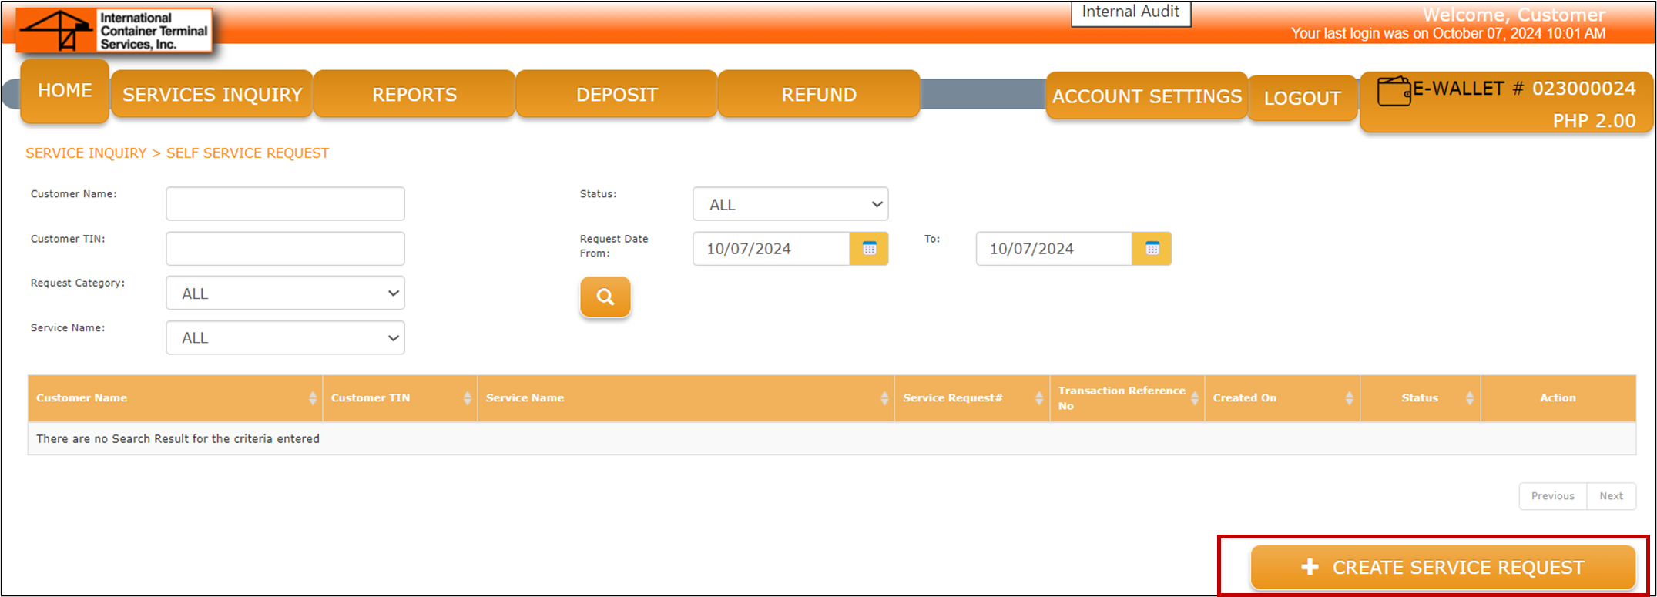Focus the Customer TIN text field
1657x597 pixels.
pos(285,249)
